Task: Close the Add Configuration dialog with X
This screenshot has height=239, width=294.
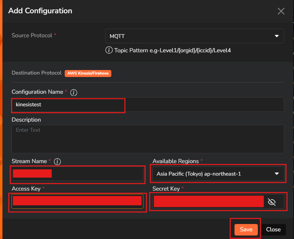Action: 281,11
